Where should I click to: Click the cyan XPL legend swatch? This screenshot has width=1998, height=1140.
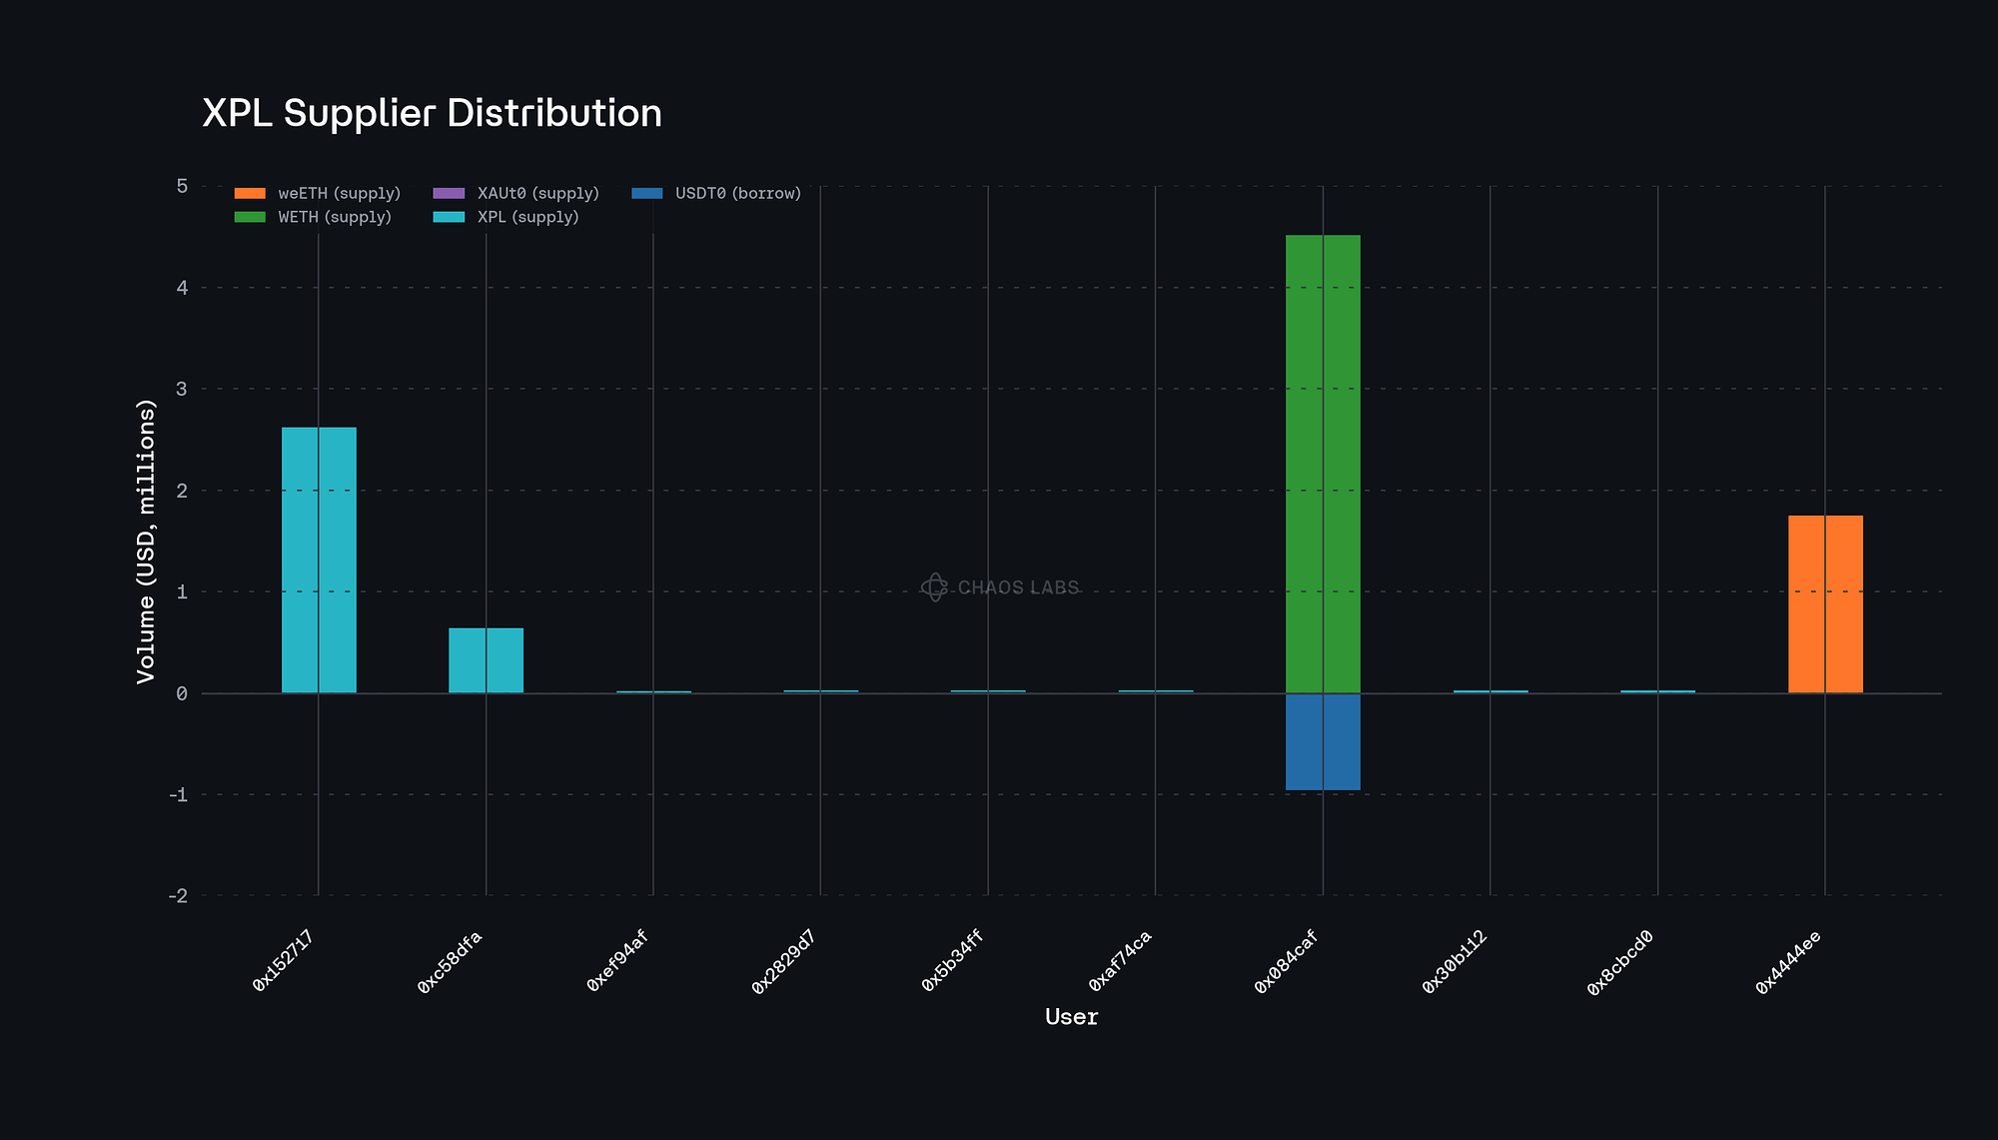449,217
